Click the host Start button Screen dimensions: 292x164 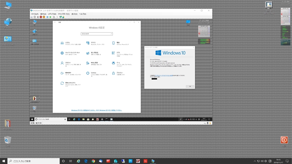coord(3,161)
